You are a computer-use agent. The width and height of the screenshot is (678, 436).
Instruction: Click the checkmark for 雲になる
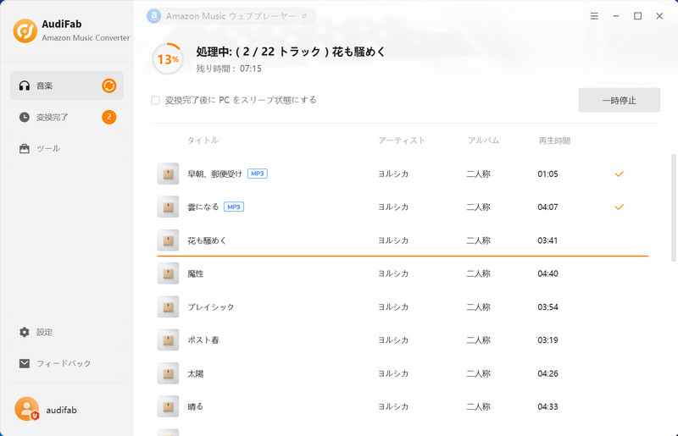point(620,207)
